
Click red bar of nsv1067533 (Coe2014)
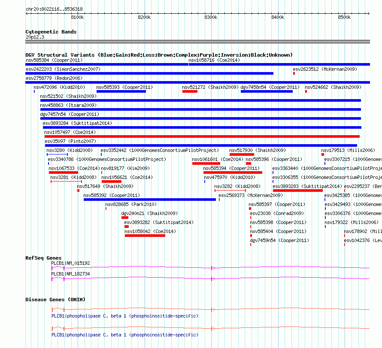point(64,172)
